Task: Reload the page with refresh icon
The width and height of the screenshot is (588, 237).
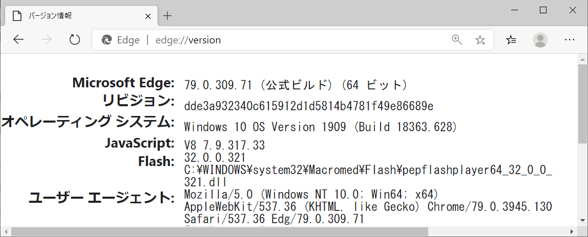Action: pyautogui.click(x=75, y=40)
